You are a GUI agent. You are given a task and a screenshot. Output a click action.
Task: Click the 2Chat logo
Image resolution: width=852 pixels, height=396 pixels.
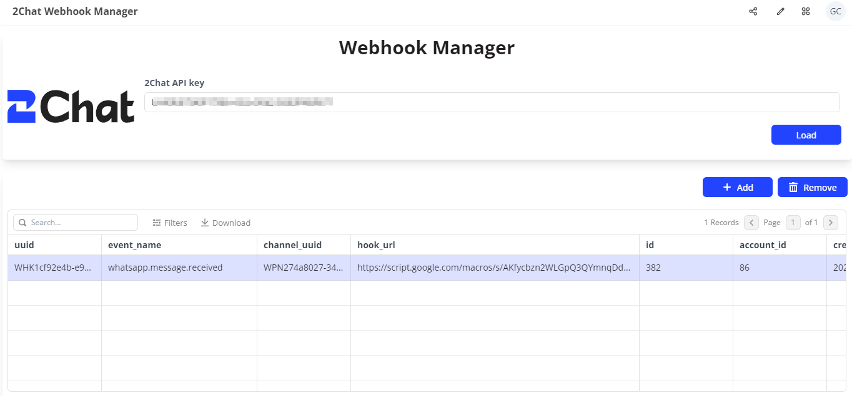pos(71,106)
